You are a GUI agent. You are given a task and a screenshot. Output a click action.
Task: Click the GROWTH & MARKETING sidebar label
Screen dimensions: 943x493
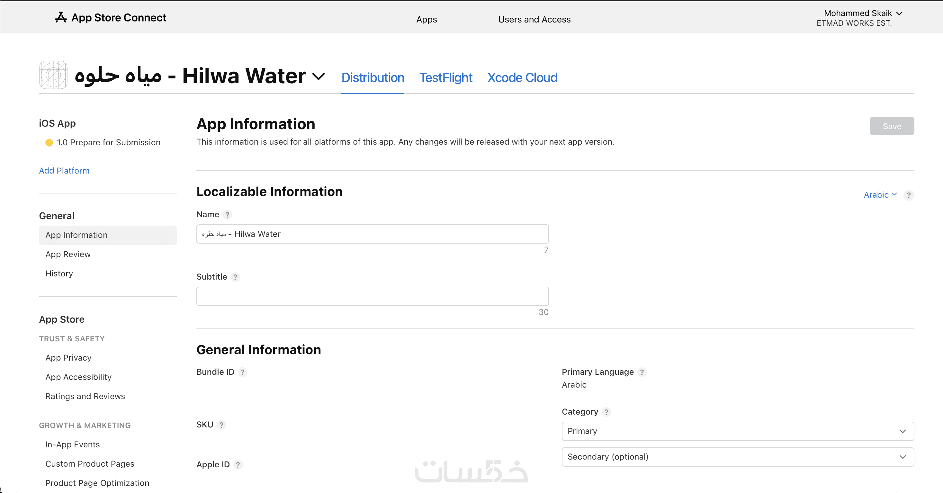pyautogui.click(x=85, y=426)
